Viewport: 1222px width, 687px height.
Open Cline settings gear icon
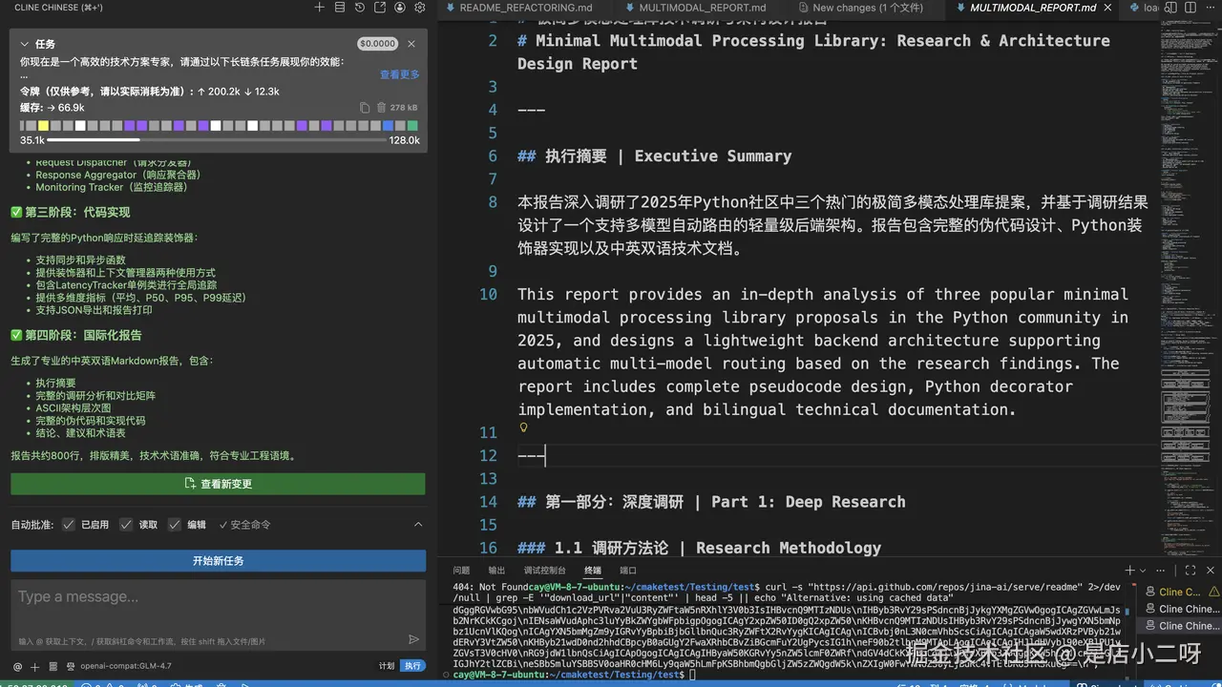pyautogui.click(x=419, y=7)
